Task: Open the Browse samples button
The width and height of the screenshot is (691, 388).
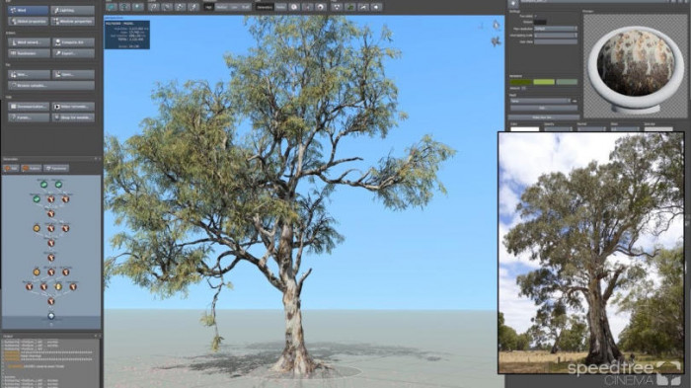Action: point(51,85)
